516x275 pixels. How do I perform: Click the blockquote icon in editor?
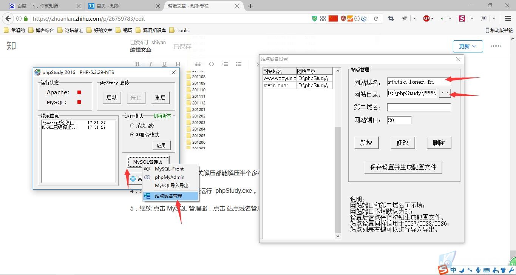[198, 64]
